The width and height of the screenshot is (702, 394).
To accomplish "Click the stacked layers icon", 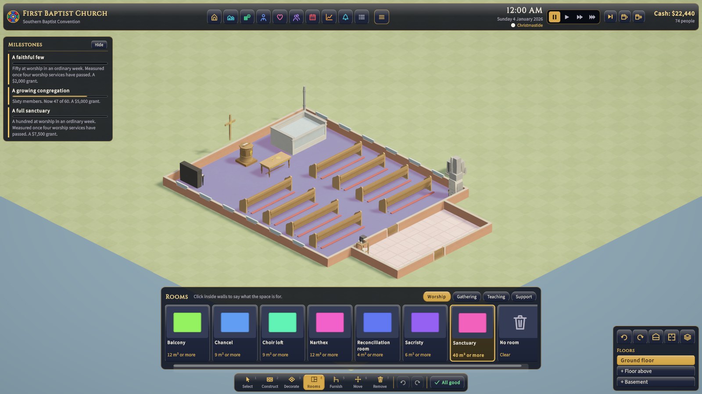I will [x=688, y=337].
